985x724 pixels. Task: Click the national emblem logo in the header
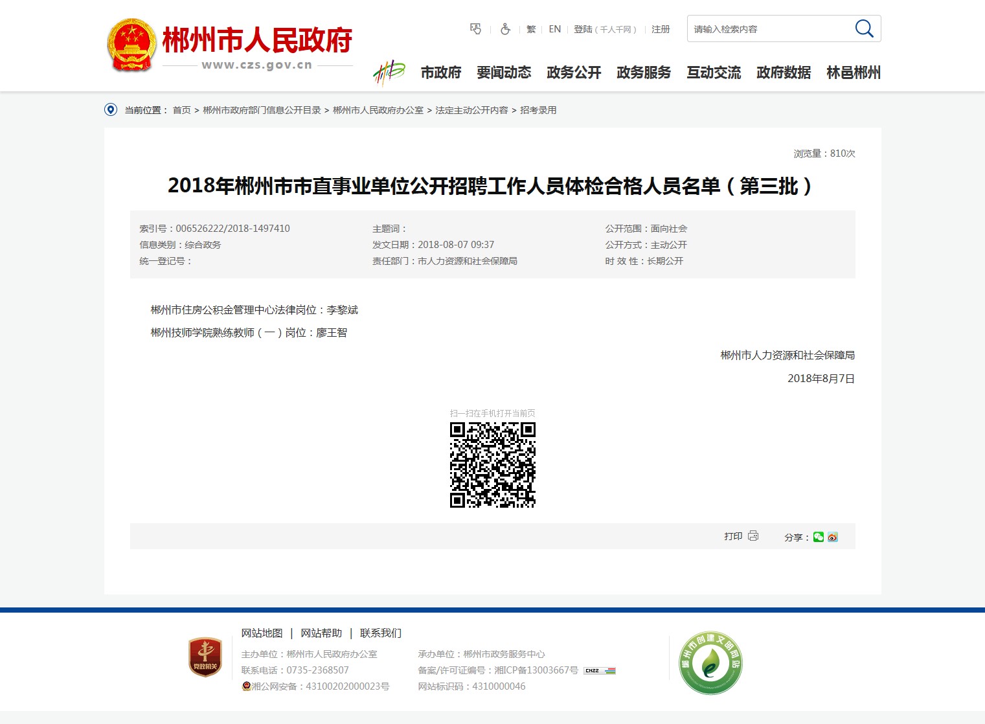(131, 45)
